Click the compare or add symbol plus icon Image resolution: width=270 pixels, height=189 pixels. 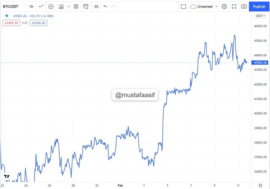(51, 7)
